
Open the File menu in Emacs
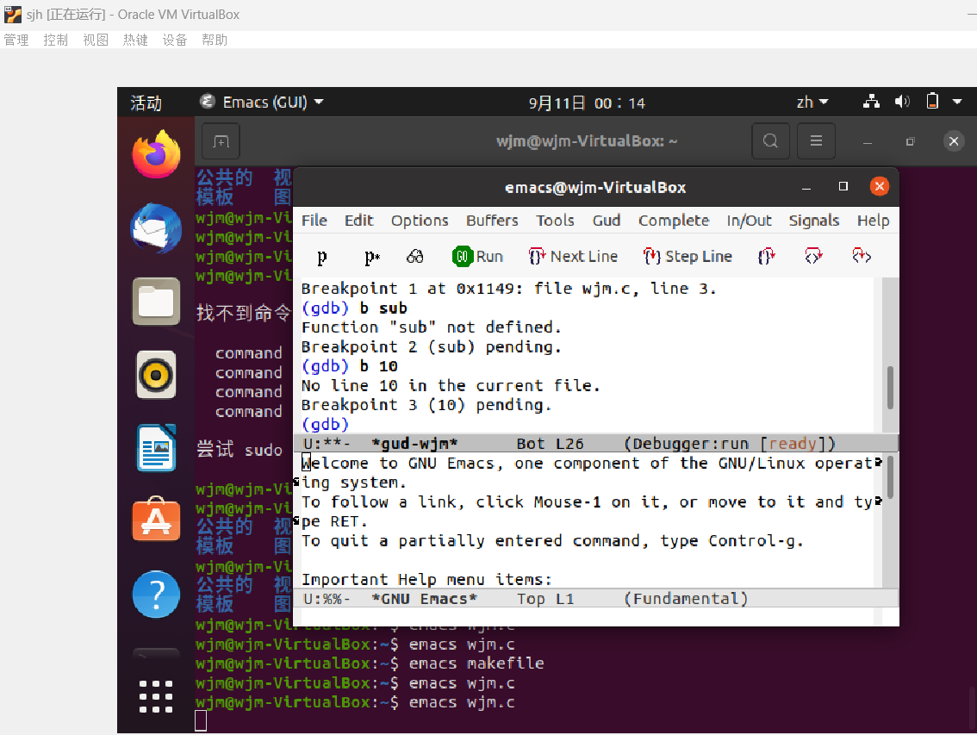314,221
